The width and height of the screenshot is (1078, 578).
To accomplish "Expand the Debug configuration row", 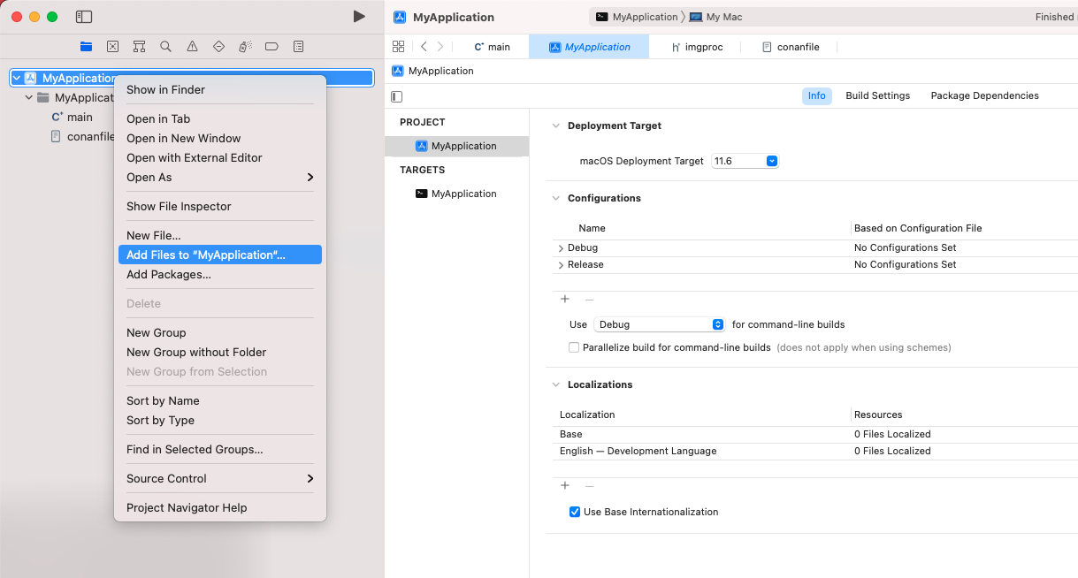I will click(x=561, y=248).
